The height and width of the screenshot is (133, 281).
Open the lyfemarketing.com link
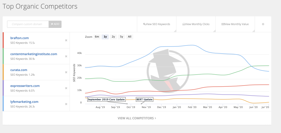point(24,102)
